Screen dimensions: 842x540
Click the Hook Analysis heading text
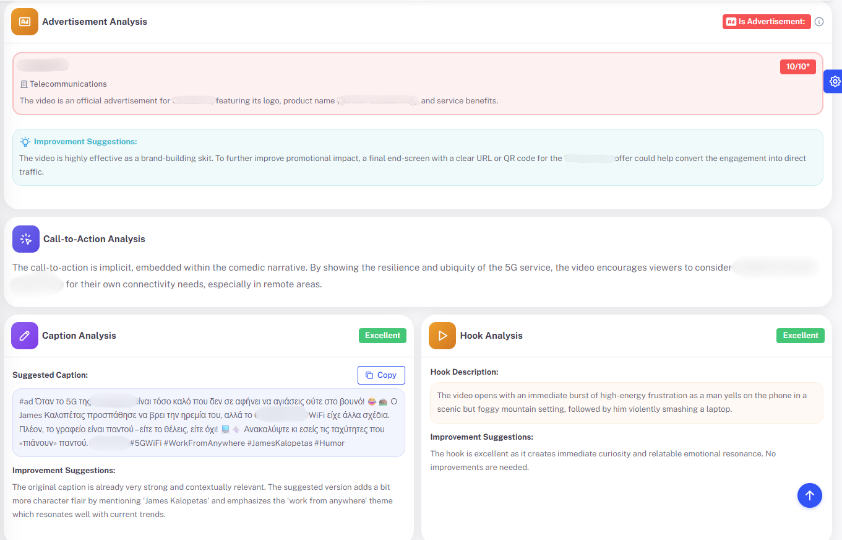(x=491, y=336)
